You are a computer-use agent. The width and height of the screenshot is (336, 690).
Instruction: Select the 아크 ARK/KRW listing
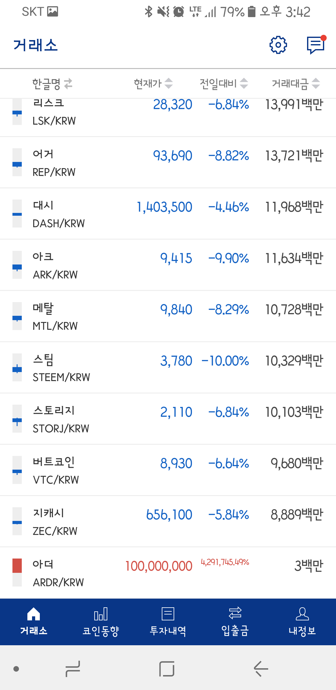(x=168, y=265)
